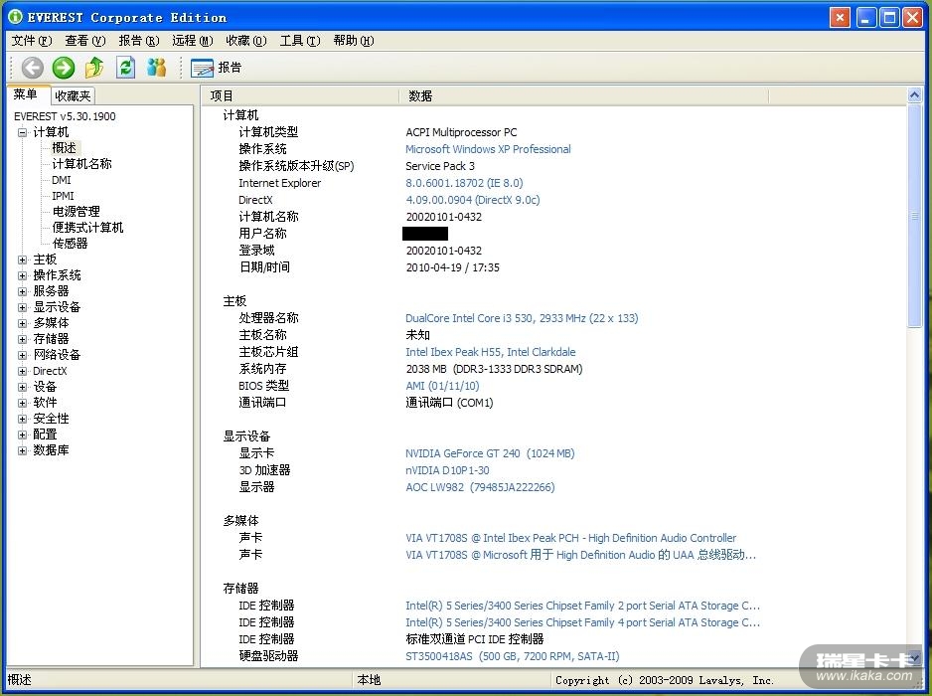Click the scrollbar up arrow

click(x=914, y=95)
